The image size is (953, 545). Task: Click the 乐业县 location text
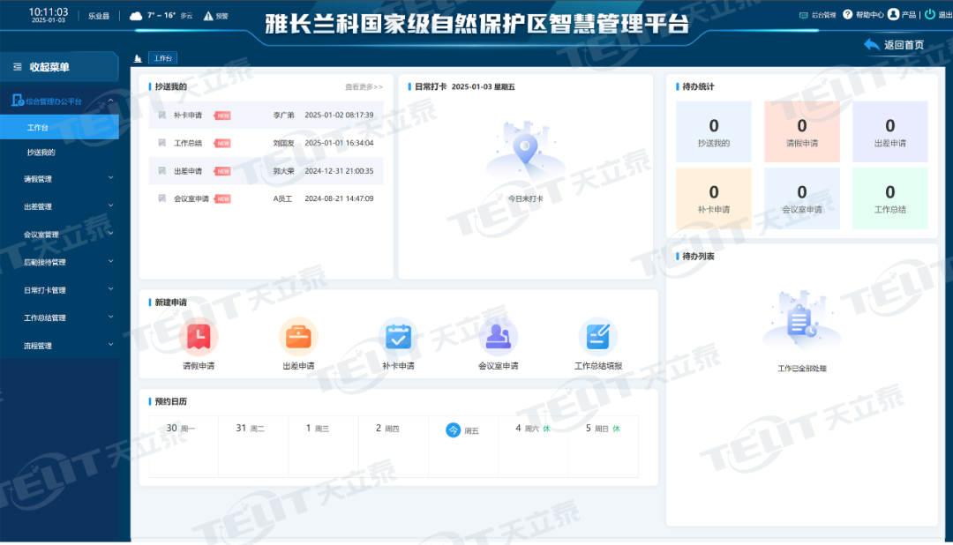pos(99,17)
